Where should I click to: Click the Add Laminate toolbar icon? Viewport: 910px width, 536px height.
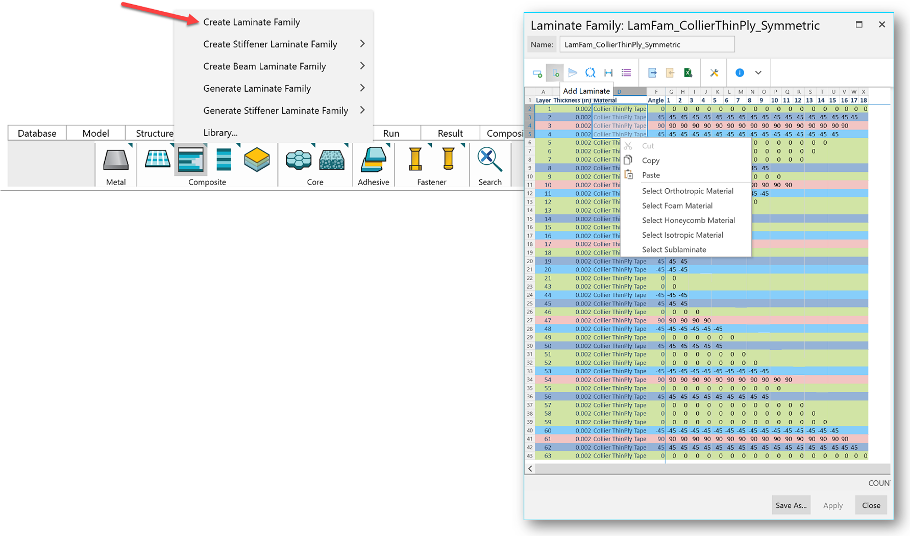click(x=555, y=73)
